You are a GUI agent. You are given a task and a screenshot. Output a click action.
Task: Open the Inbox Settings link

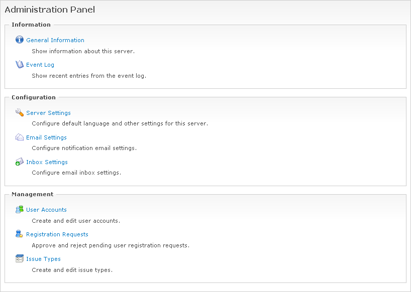pos(47,162)
